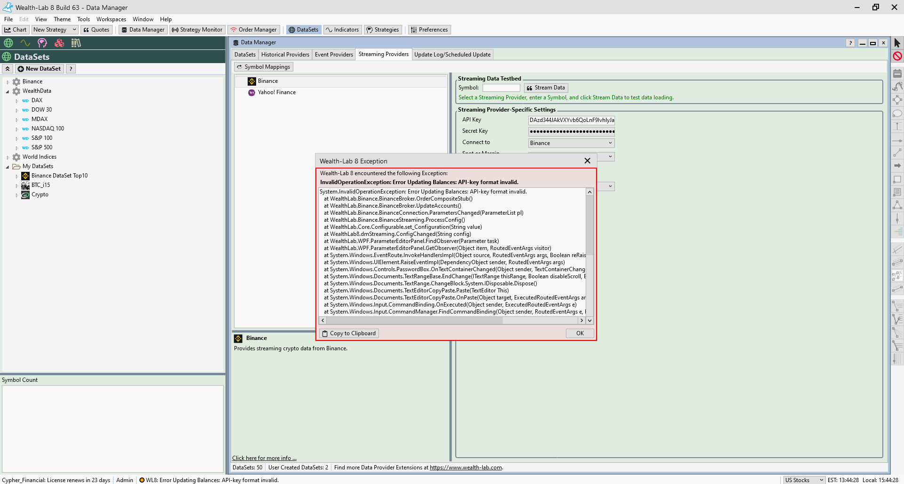The image size is (904, 484).
Task: Click the red cancel drawing icon
Action: tap(897, 56)
